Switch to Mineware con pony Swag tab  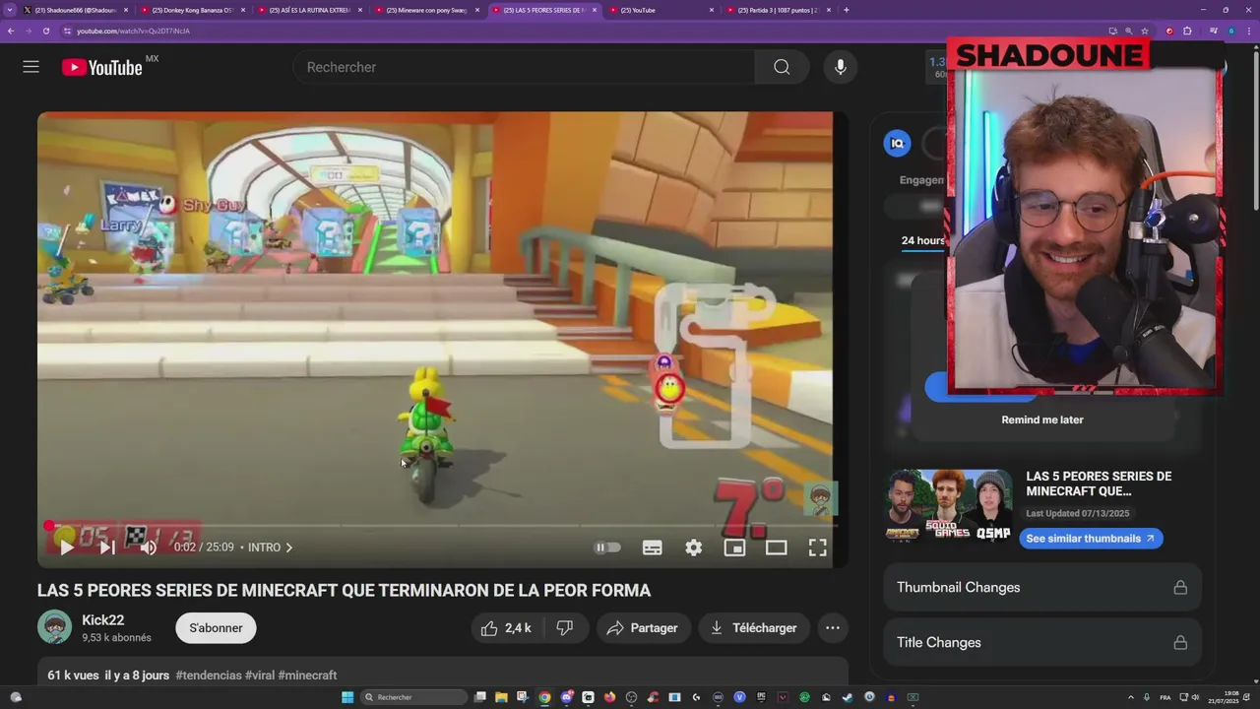tap(426, 10)
